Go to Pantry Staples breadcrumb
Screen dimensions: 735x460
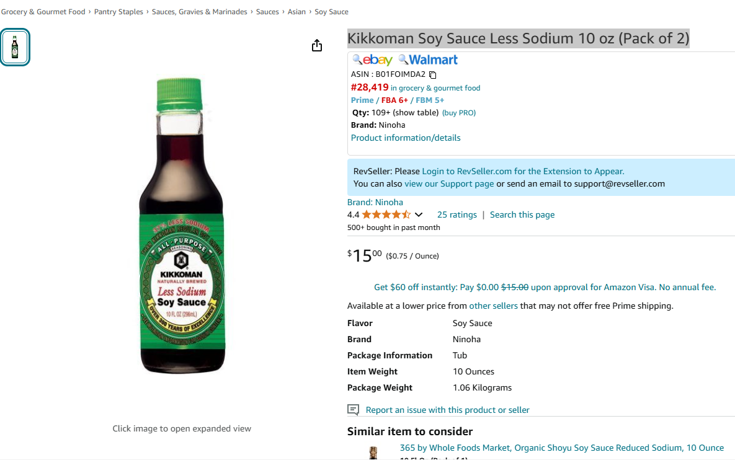(118, 12)
